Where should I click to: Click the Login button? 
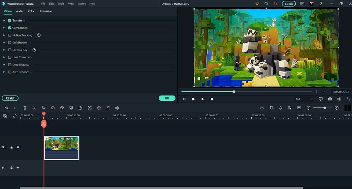pos(289,4)
